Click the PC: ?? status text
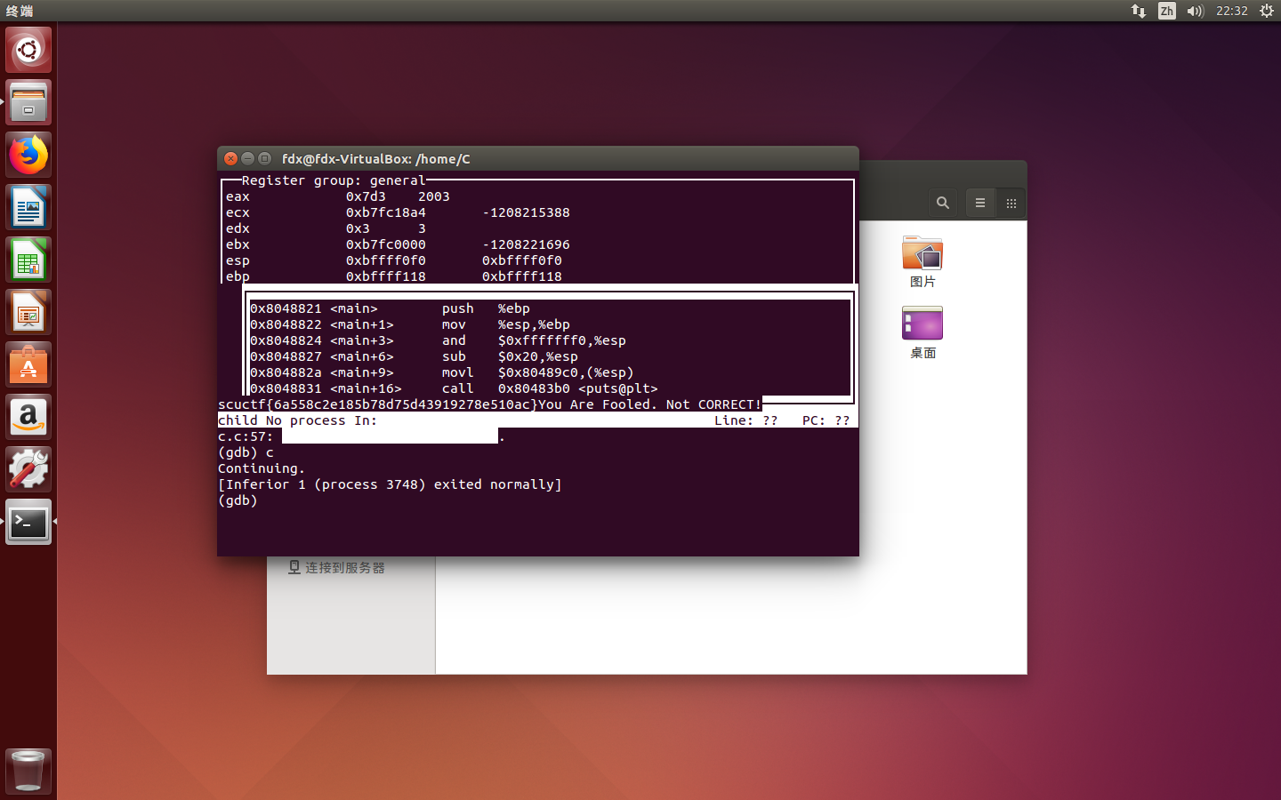The width and height of the screenshot is (1281, 800). click(x=826, y=420)
